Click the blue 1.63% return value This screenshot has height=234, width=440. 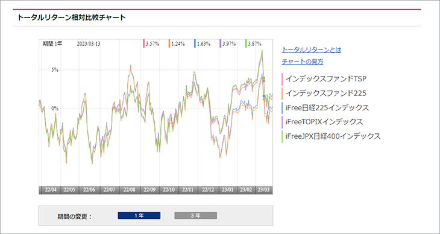point(204,44)
